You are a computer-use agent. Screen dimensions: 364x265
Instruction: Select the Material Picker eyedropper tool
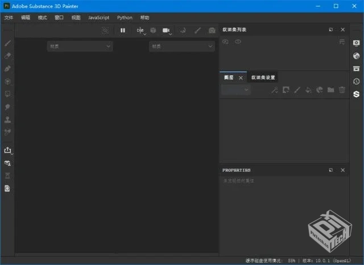click(7, 132)
